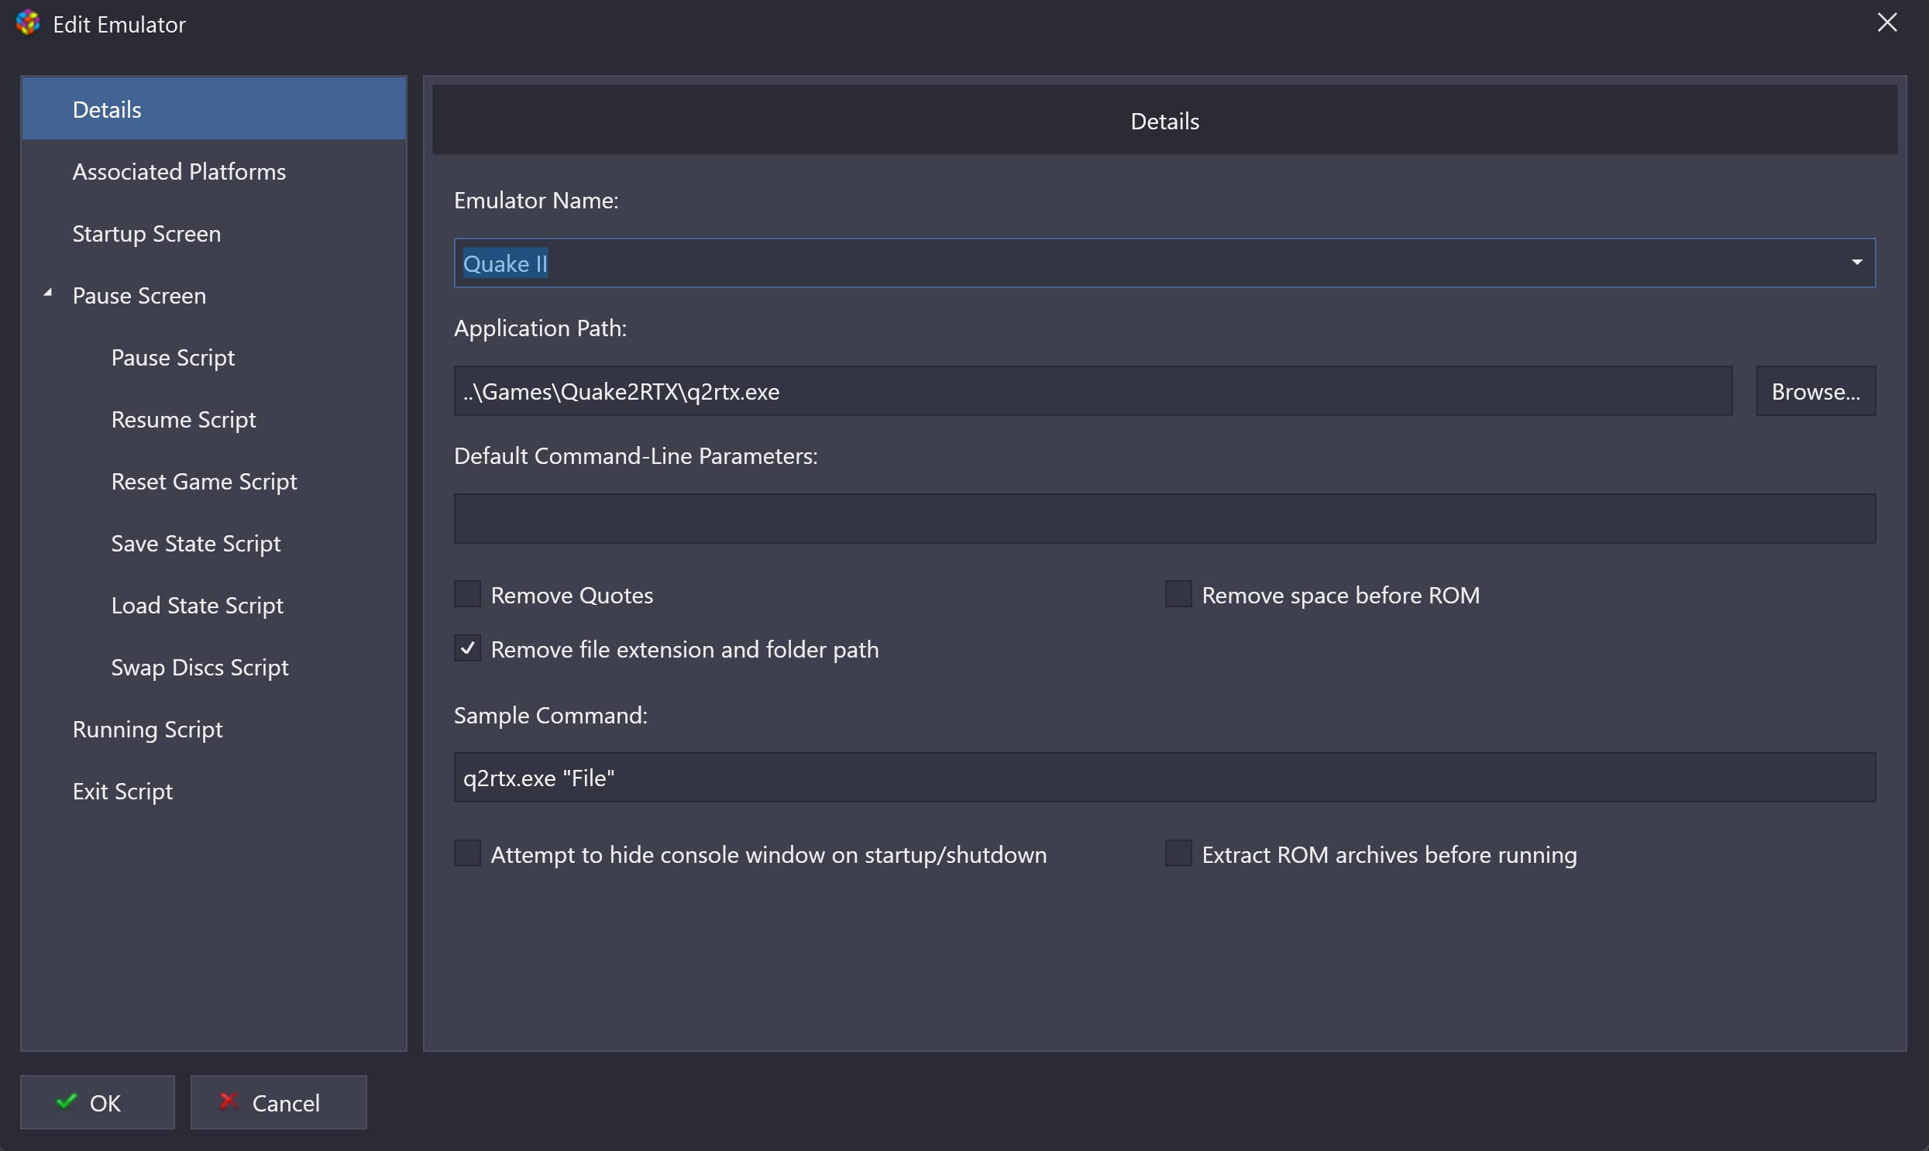The width and height of the screenshot is (1929, 1151).
Task: Click the Sample Command field
Action: coord(1164,777)
